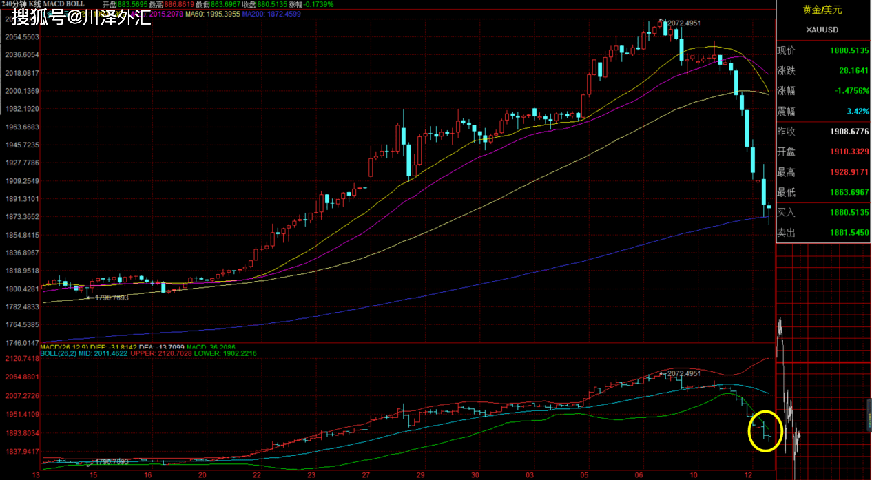
Task: Switch to the MACD indicator in header
Action: point(54,4)
